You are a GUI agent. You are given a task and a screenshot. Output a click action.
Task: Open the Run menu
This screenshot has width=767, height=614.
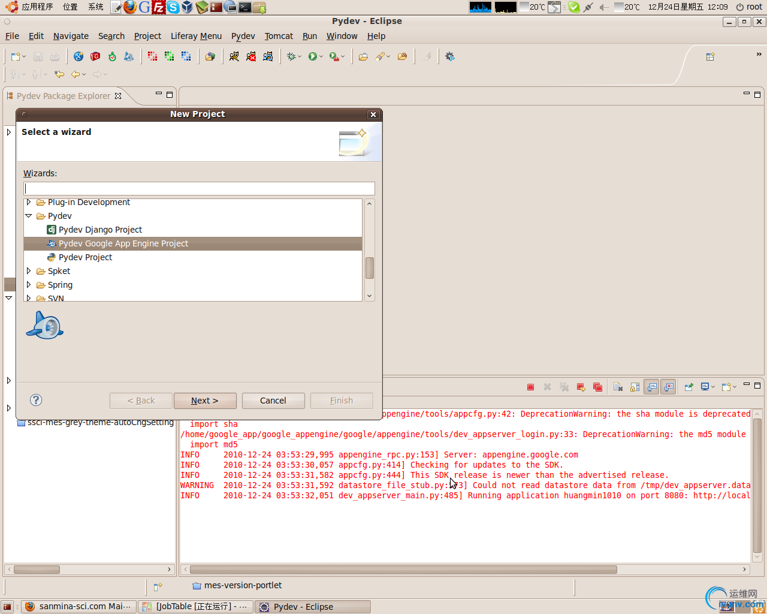(x=310, y=36)
